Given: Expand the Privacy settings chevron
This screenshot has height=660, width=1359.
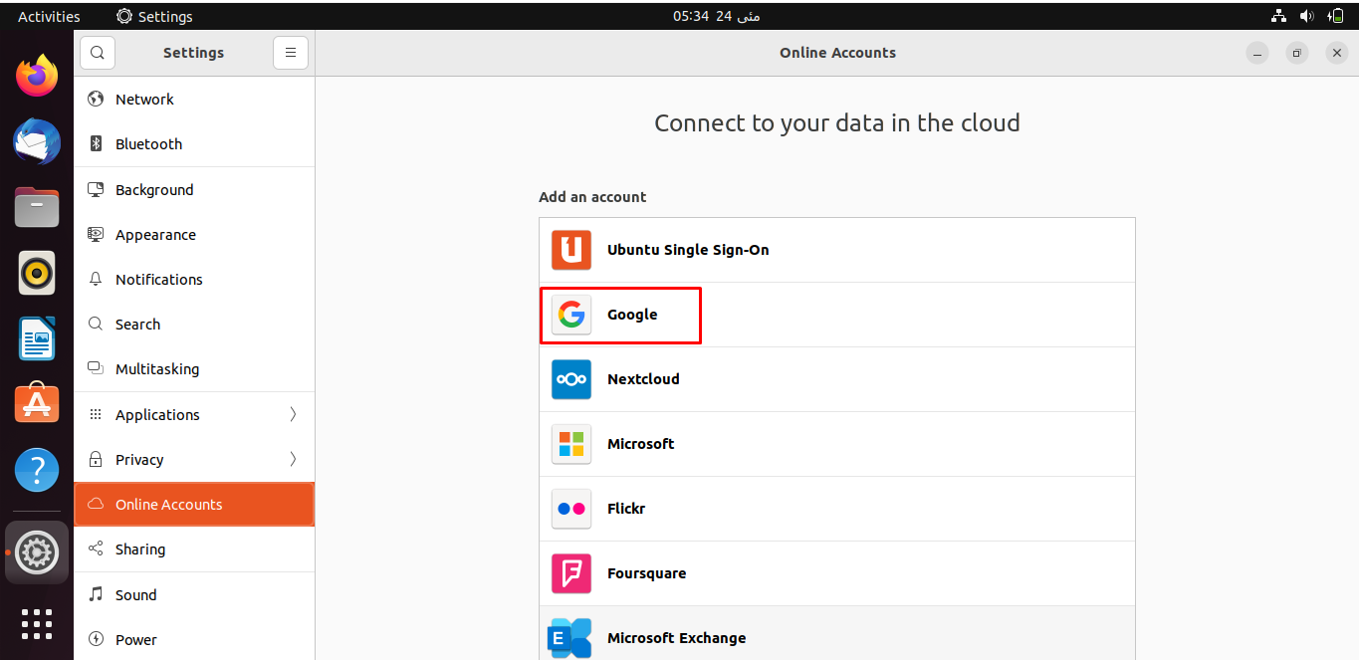Looking at the screenshot, I should click(x=293, y=459).
